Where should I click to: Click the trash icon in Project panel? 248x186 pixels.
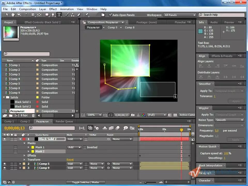click(x=33, y=115)
